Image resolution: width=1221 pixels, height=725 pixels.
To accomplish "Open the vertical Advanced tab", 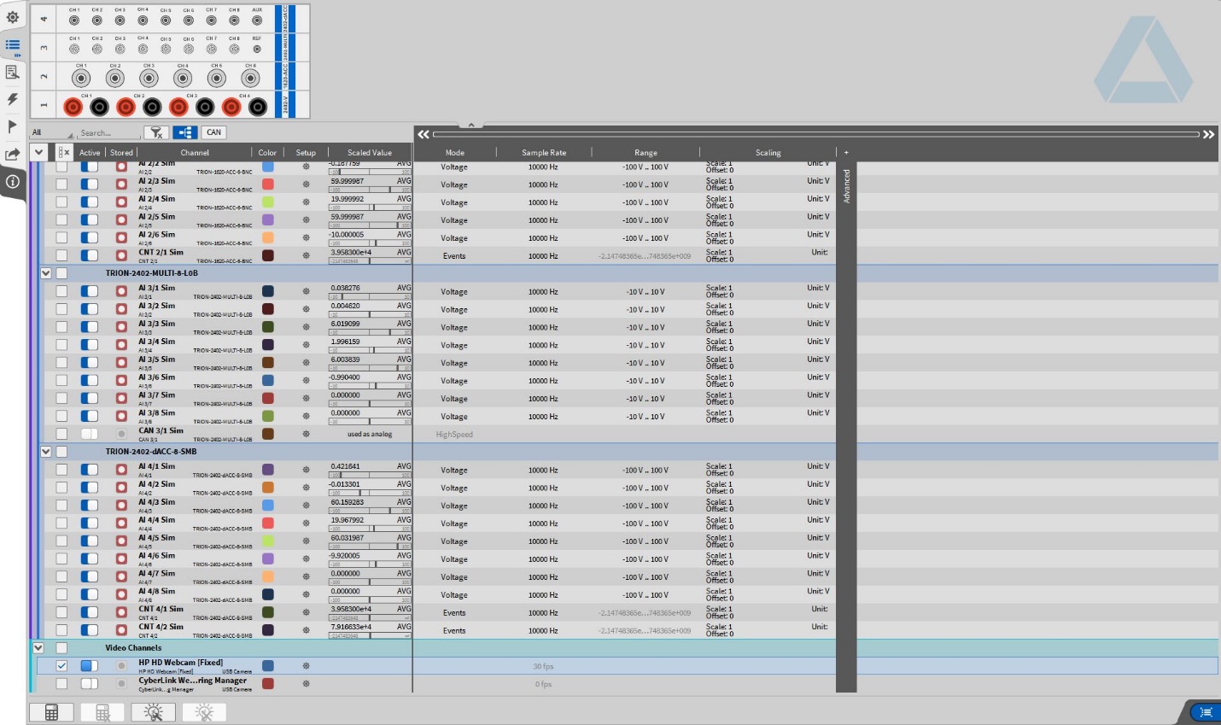I will pyautogui.click(x=846, y=186).
